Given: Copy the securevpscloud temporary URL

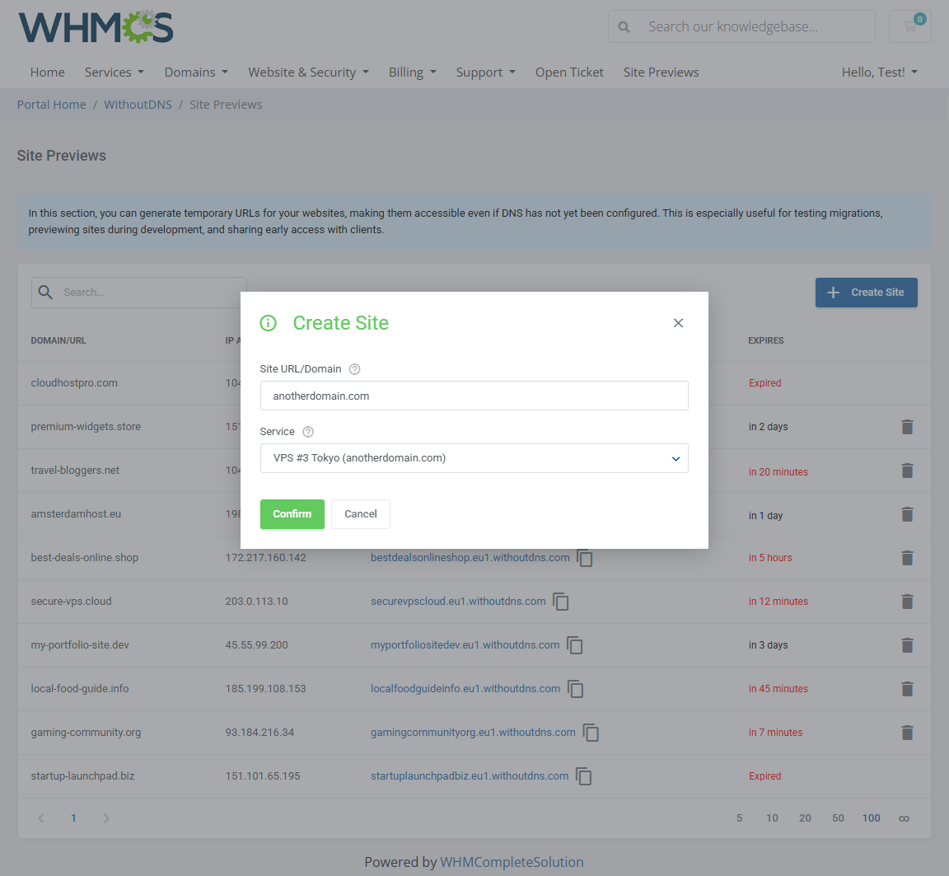Looking at the screenshot, I should click(561, 602).
